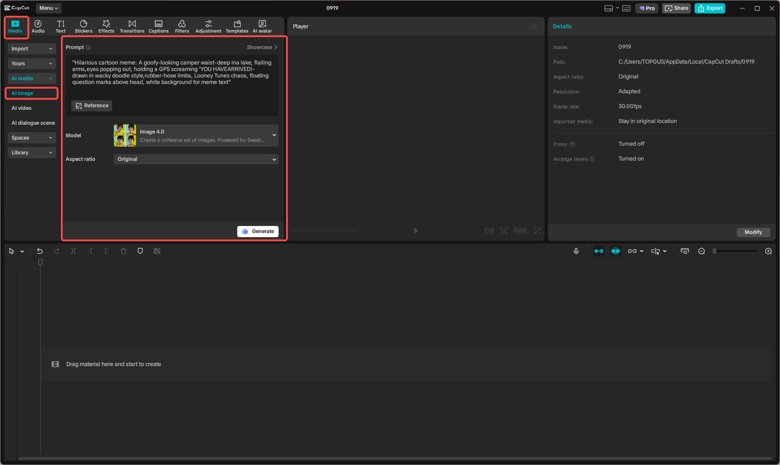Open the Stickers panel
Viewport: 780px width, 465px height.
84,26
